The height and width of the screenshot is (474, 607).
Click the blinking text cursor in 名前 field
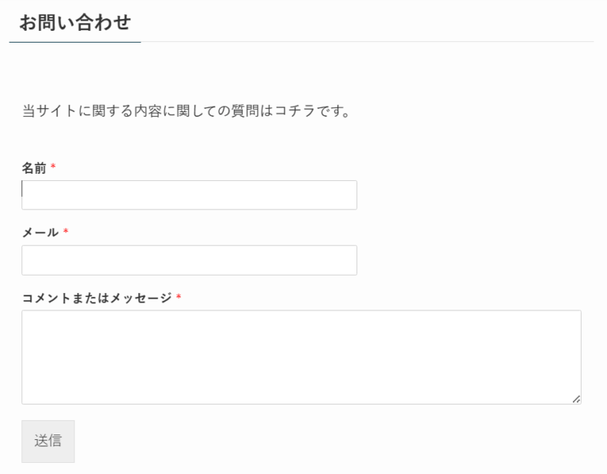23,190
